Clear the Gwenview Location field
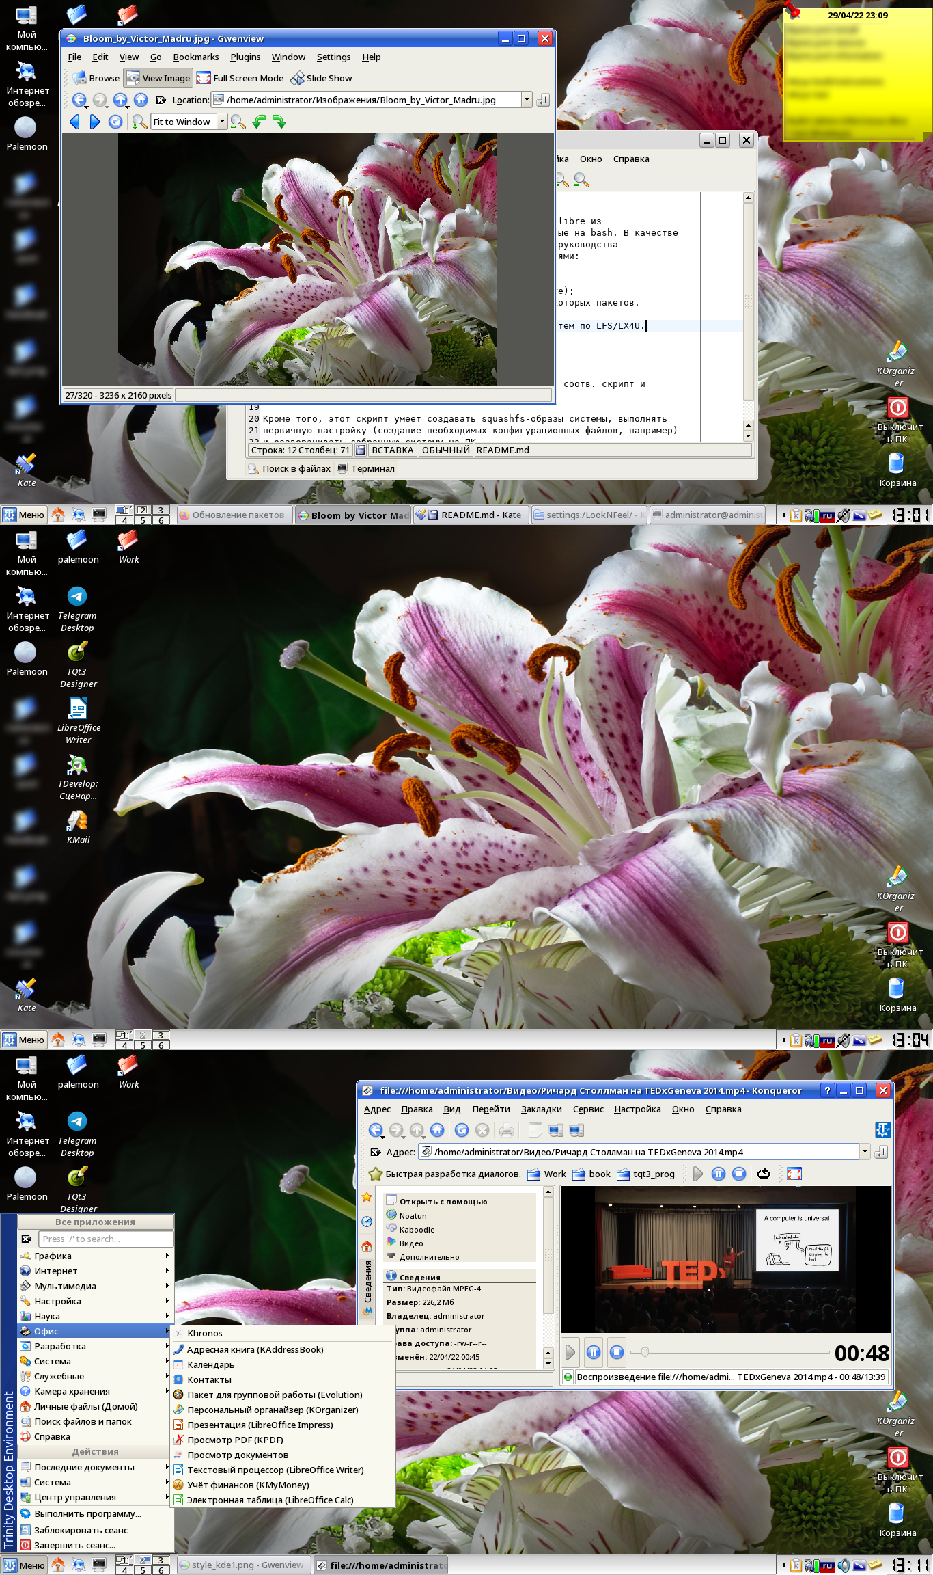Image resolution: width=933 pixels, height=1575 pixels. [161, 100]
